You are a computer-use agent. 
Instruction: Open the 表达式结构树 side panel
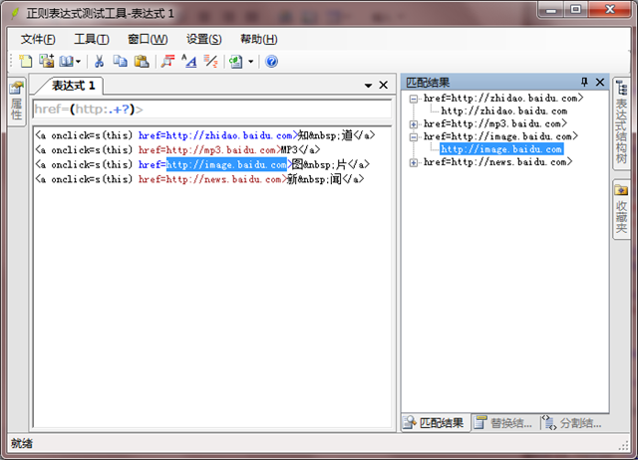[x=620, y=124]
